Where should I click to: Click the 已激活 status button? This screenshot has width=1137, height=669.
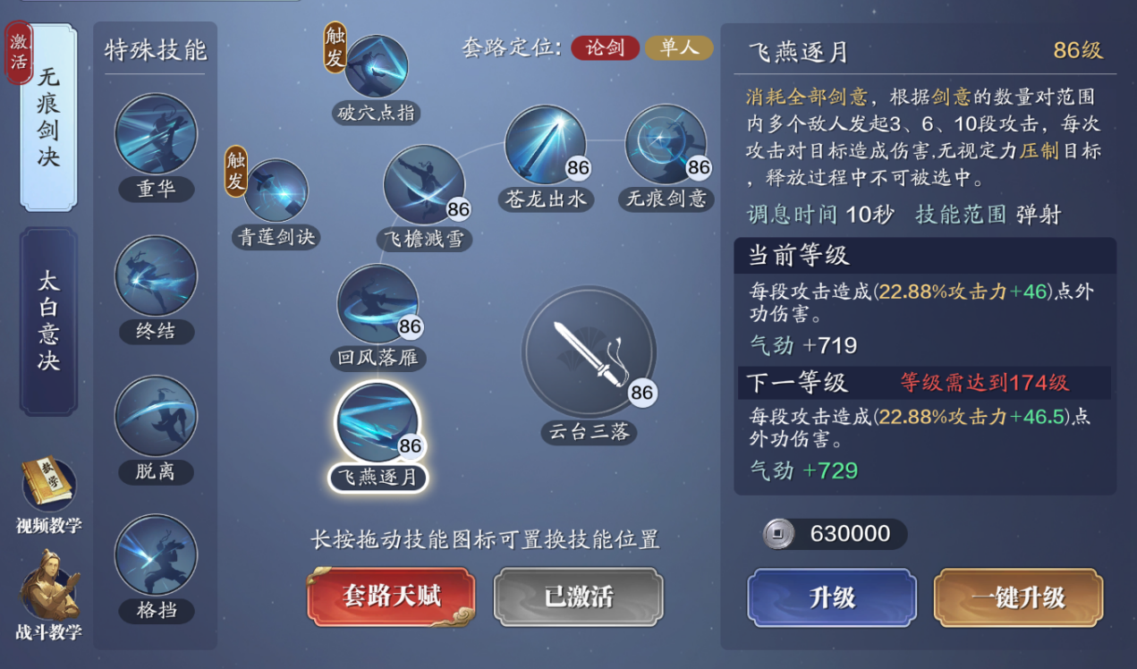pyautogui.click(x=579, y=597)
